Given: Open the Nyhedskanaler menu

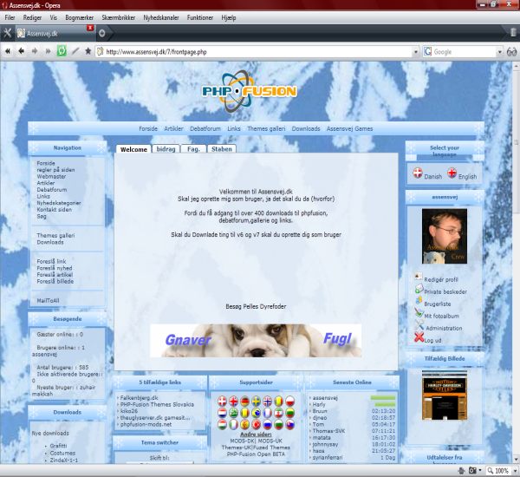Looking at the screenshot, I should coord(161,17).
